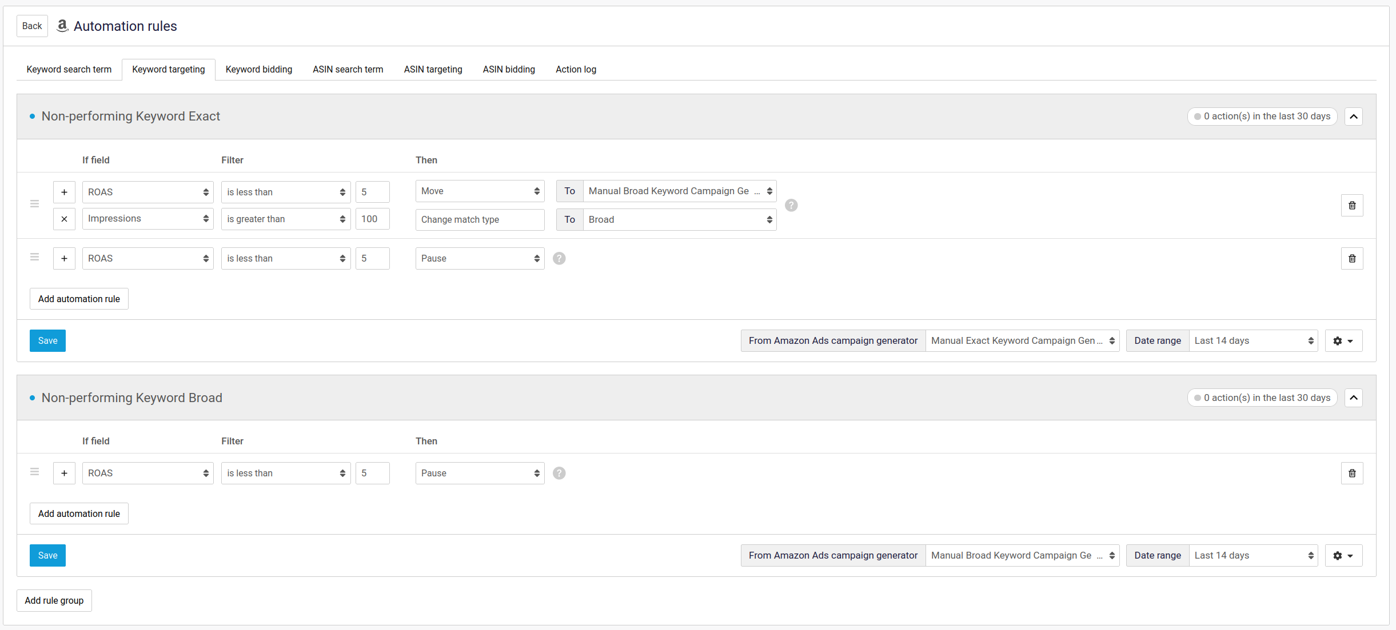Open the Move action dropdown
Screen dimensions: 1396x630
(480, 191)
